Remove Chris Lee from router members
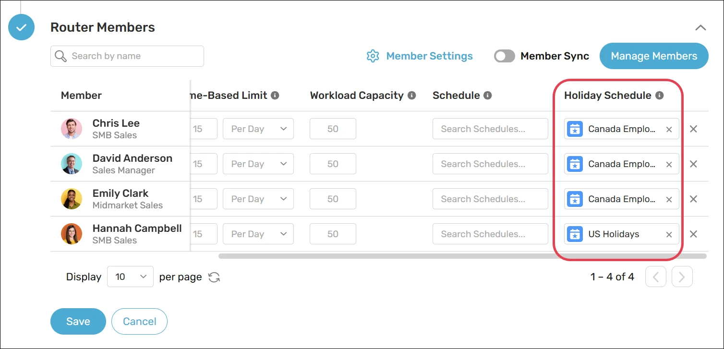 tap(693, 129)
